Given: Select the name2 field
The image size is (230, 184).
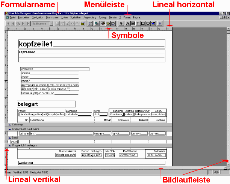Looking at the screenshot, I should pos(50,81).
